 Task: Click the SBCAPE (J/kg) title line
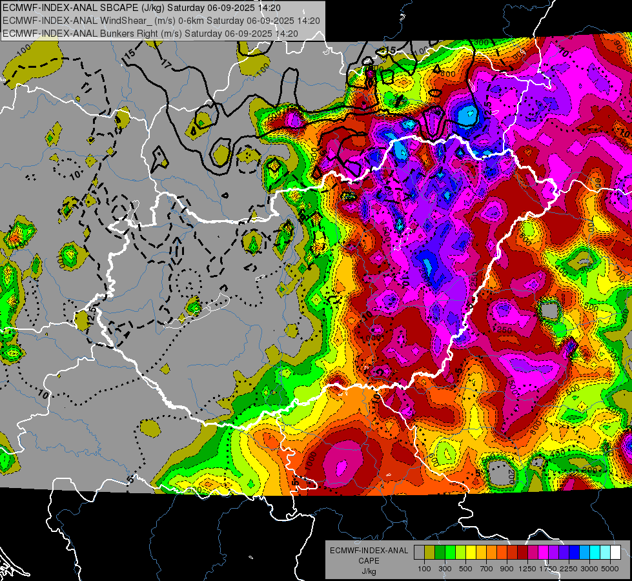pyautogui.click(x=141, y=8)
